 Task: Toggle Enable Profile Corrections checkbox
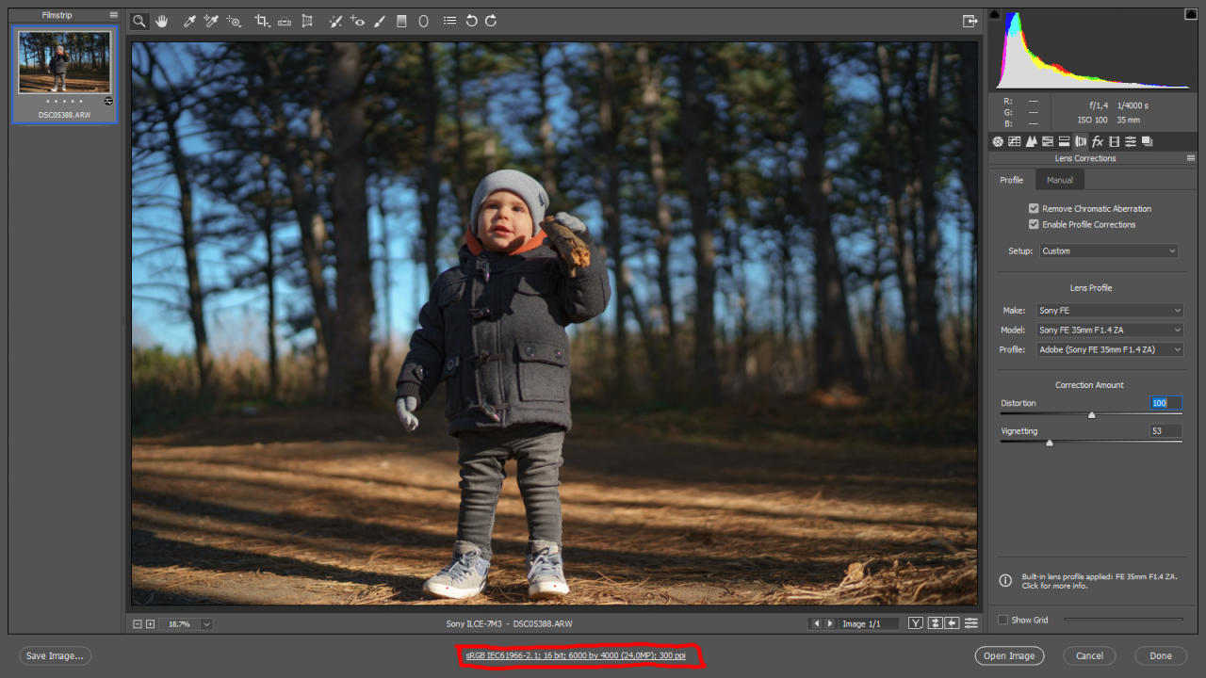coord(1034,224)
